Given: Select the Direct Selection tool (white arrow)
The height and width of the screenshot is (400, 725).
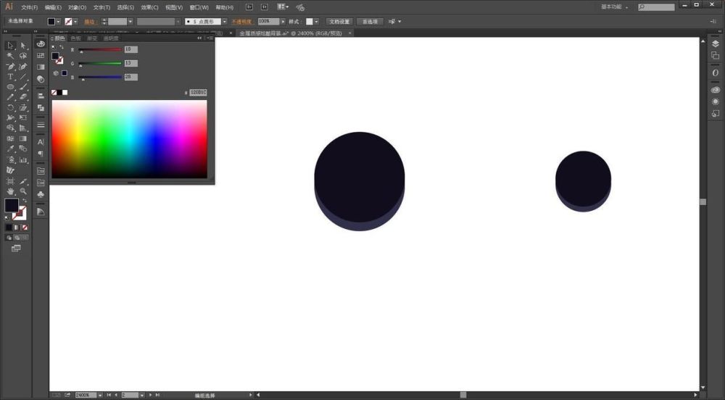Looking at the screenshot, I should coord(23,46).
